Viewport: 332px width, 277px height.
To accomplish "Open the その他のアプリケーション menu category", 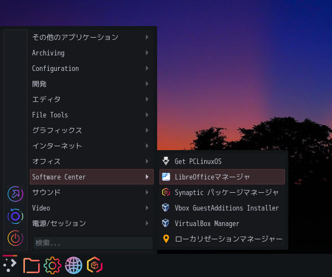I will [x=92, y=37].
